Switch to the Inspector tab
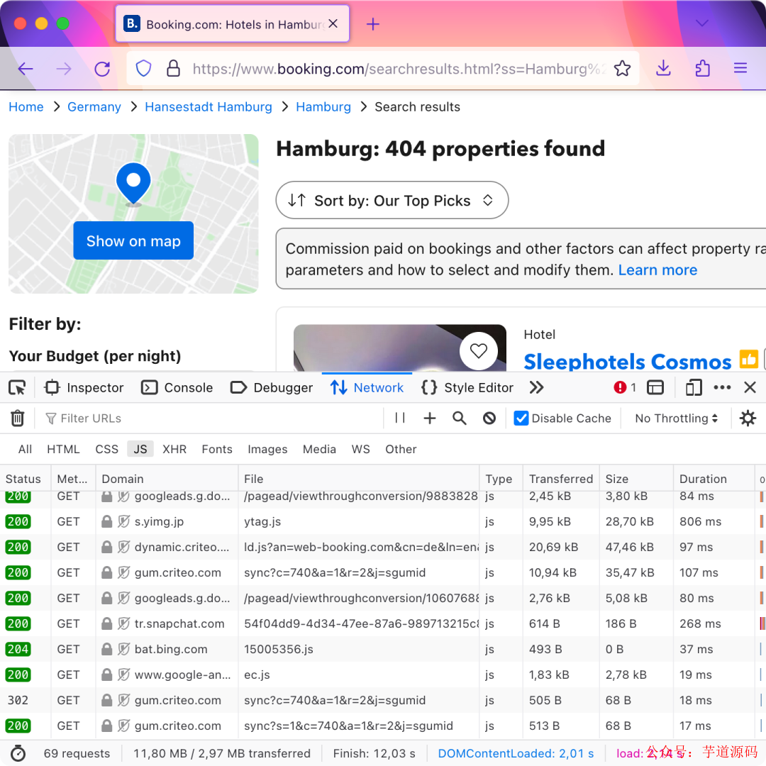 click(84, 388)
